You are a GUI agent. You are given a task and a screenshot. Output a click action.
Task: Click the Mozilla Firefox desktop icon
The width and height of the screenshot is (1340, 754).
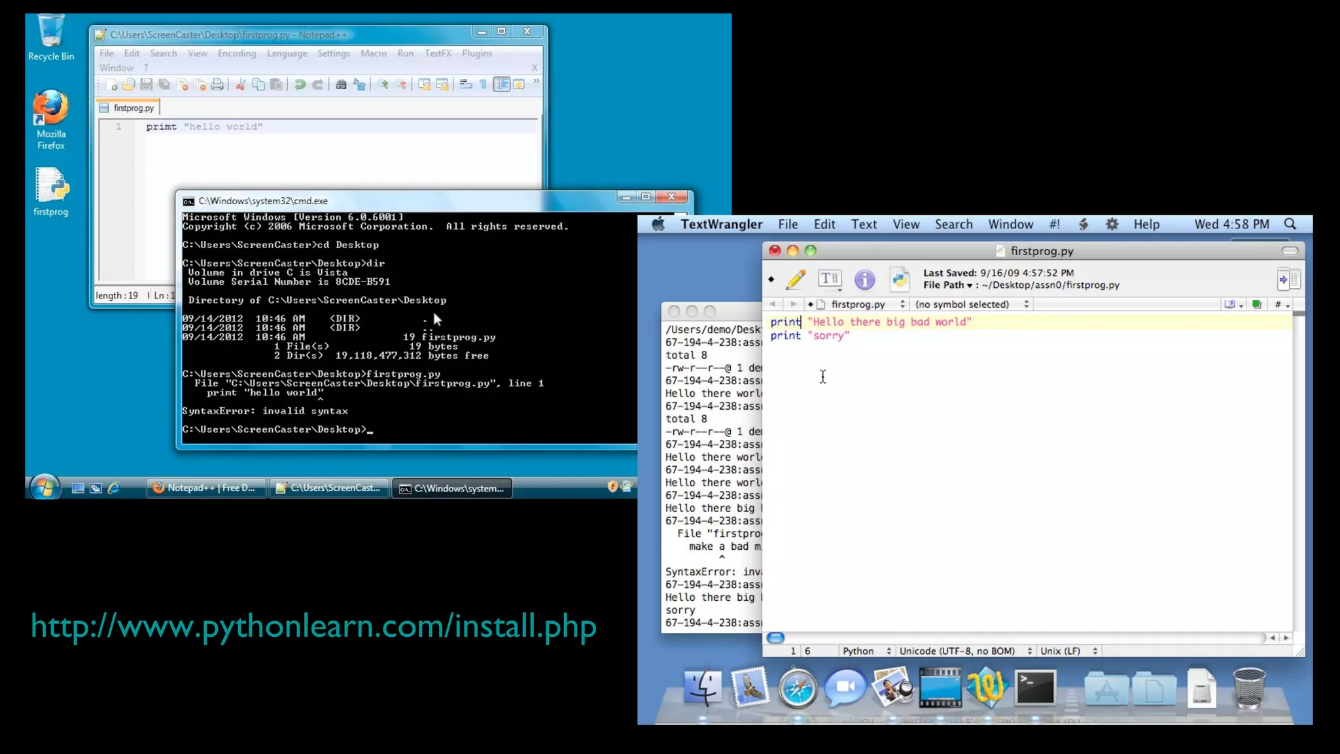[51, 120]
